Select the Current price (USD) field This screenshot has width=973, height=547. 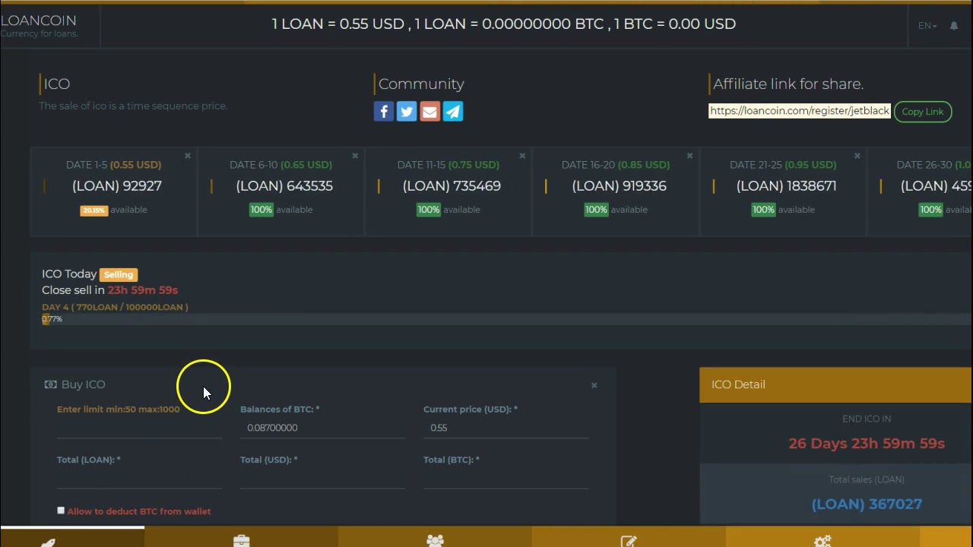[506, 428]
